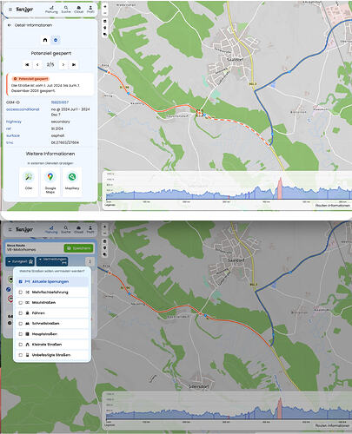Jump to last closure entry

[74, 64]
